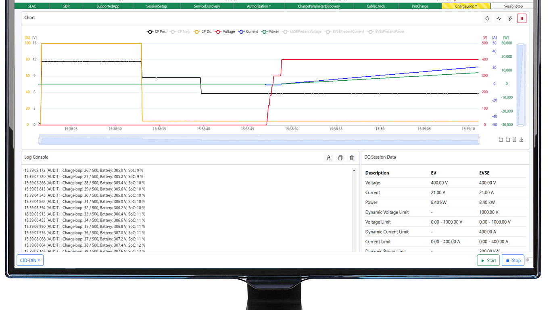Open the CID-DIN dropdown
The width and height of the screenshot is (551, 310).
pyautogui.click(x=30, y=260)
